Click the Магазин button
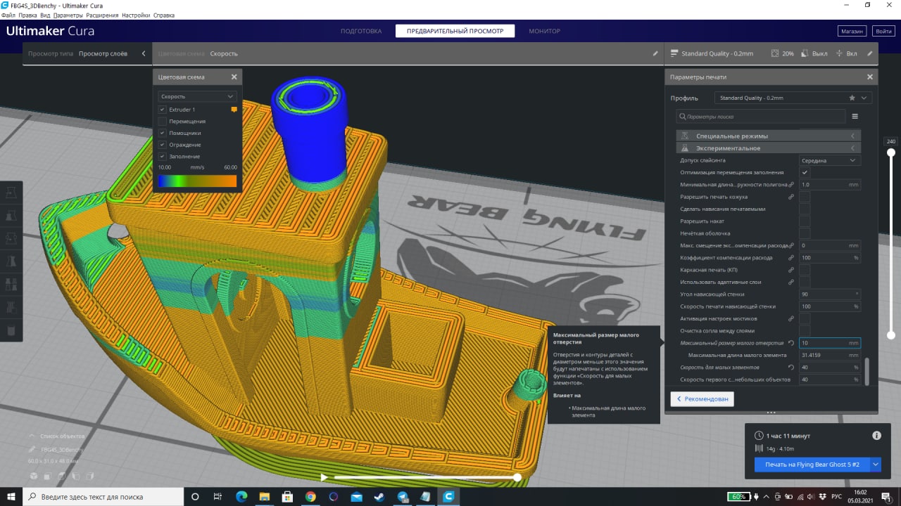901x506 pixels. tap(852, 31)
